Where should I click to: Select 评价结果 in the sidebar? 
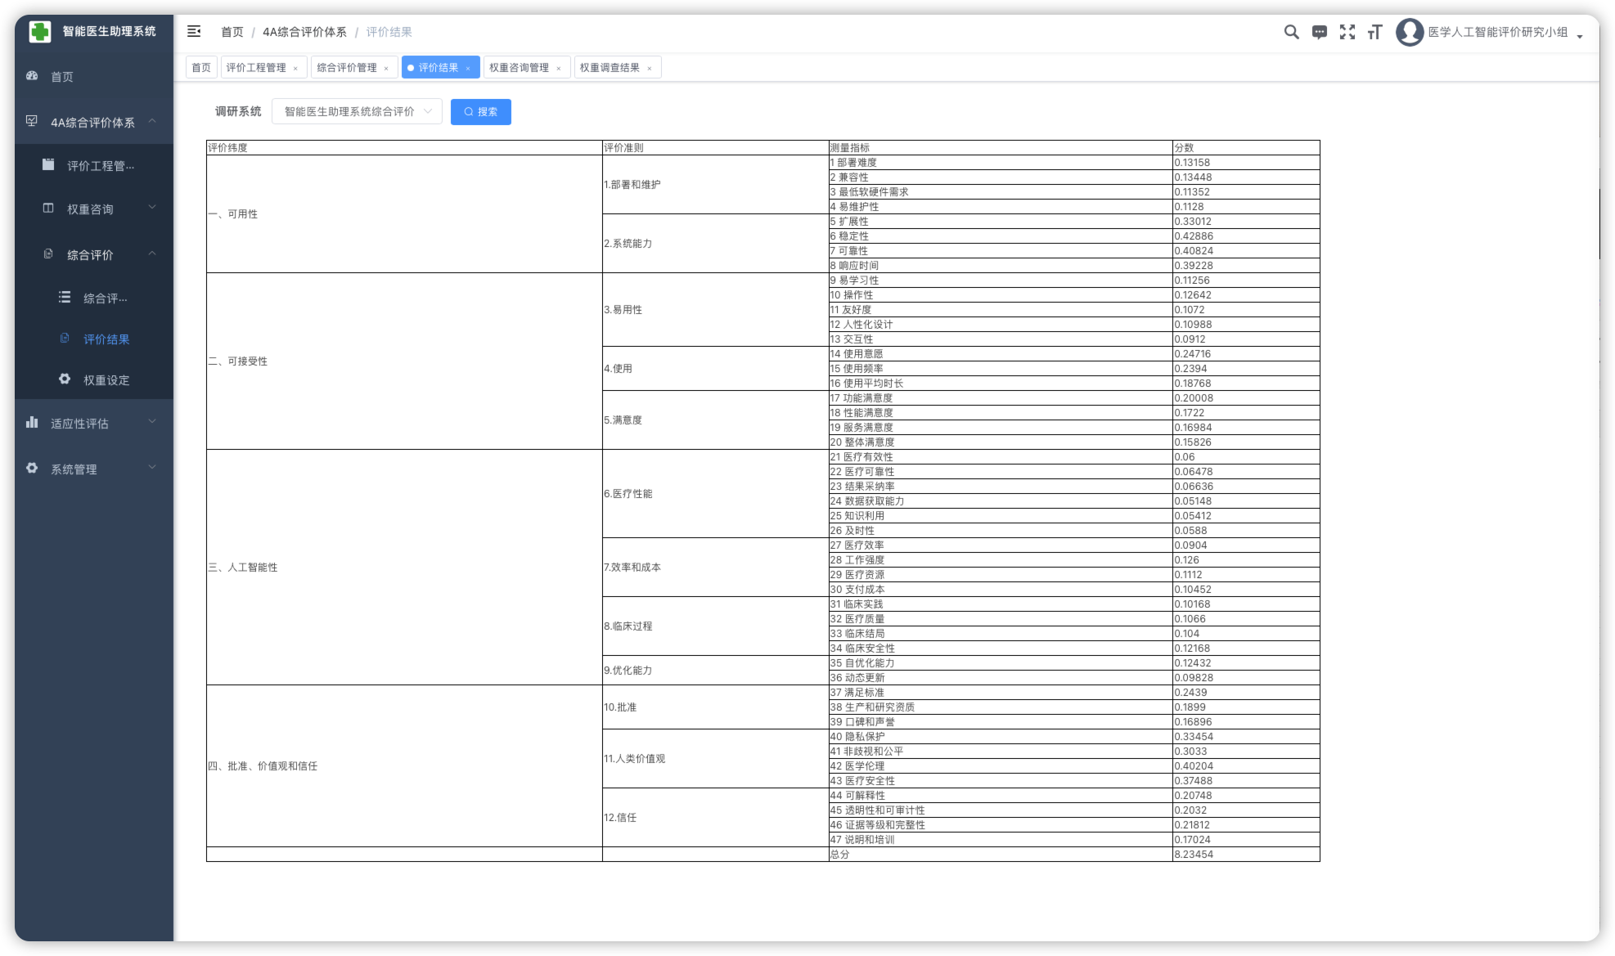[x=106, y=339]
